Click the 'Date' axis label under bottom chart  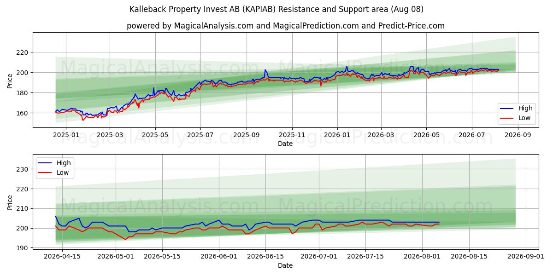(285, 265)
